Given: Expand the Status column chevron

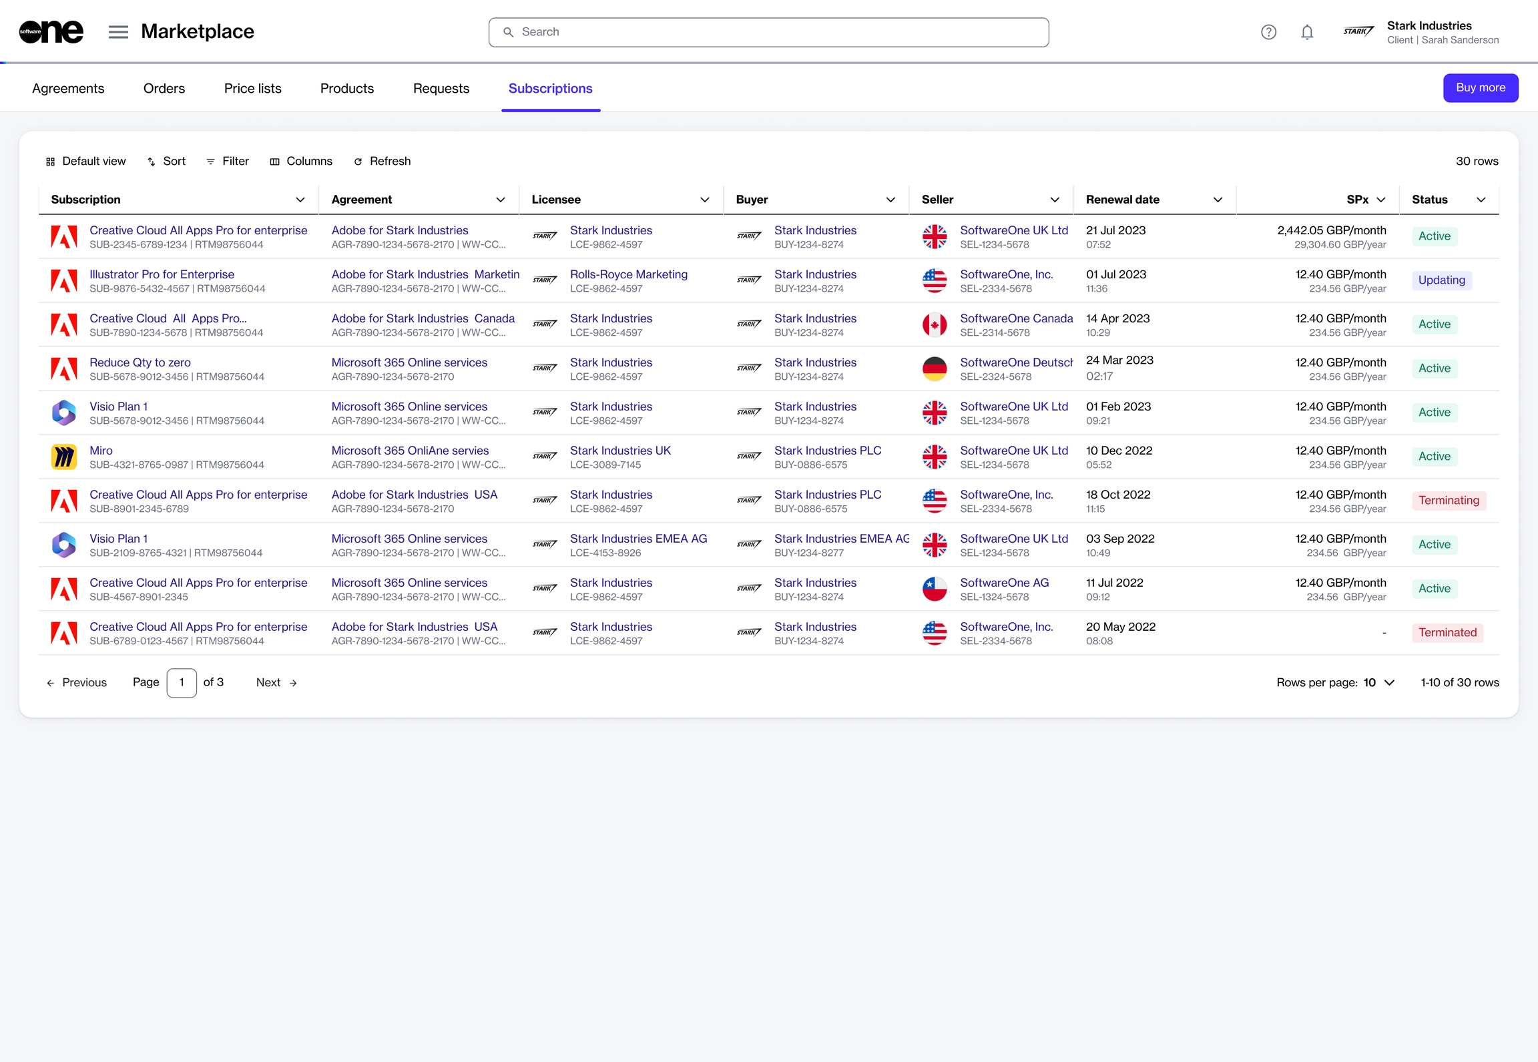Looking at the screenshot, I should tap(1481, 200).
